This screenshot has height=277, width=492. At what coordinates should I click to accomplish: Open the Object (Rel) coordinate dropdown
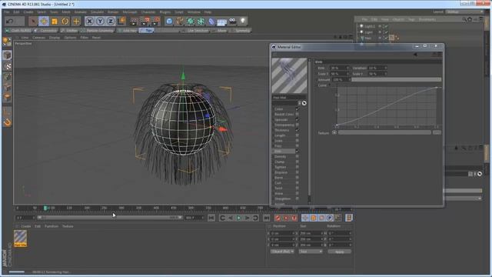pyautogui.click(x=282, y=252)
